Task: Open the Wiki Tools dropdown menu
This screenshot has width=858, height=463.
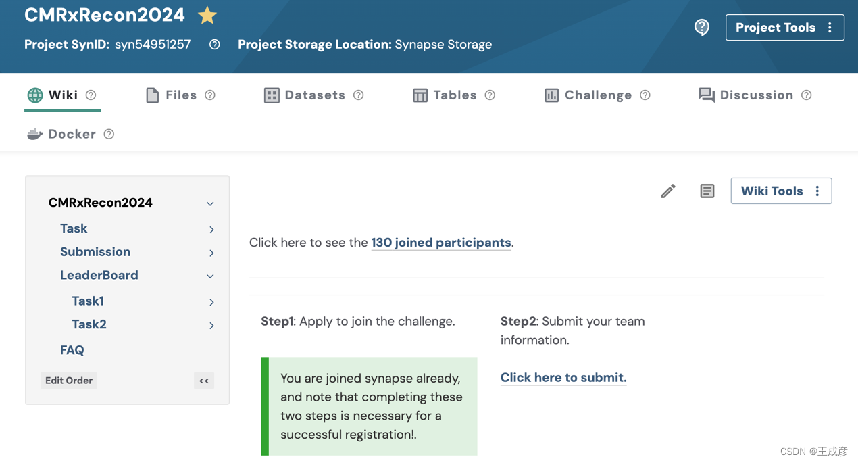Action: click(781, 191)
